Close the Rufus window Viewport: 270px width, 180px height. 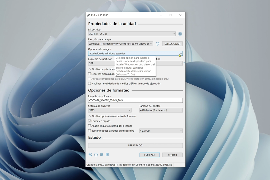[x=180, y=15]
